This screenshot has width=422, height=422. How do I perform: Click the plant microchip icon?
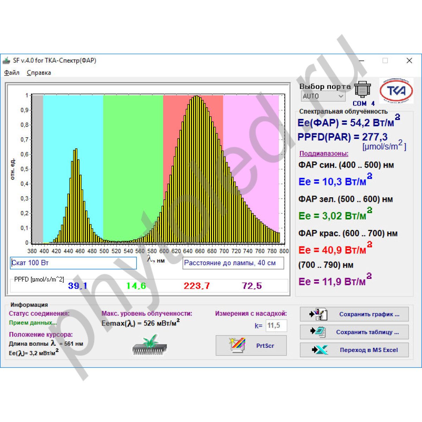pyautogui.click(x=149, y=345)
